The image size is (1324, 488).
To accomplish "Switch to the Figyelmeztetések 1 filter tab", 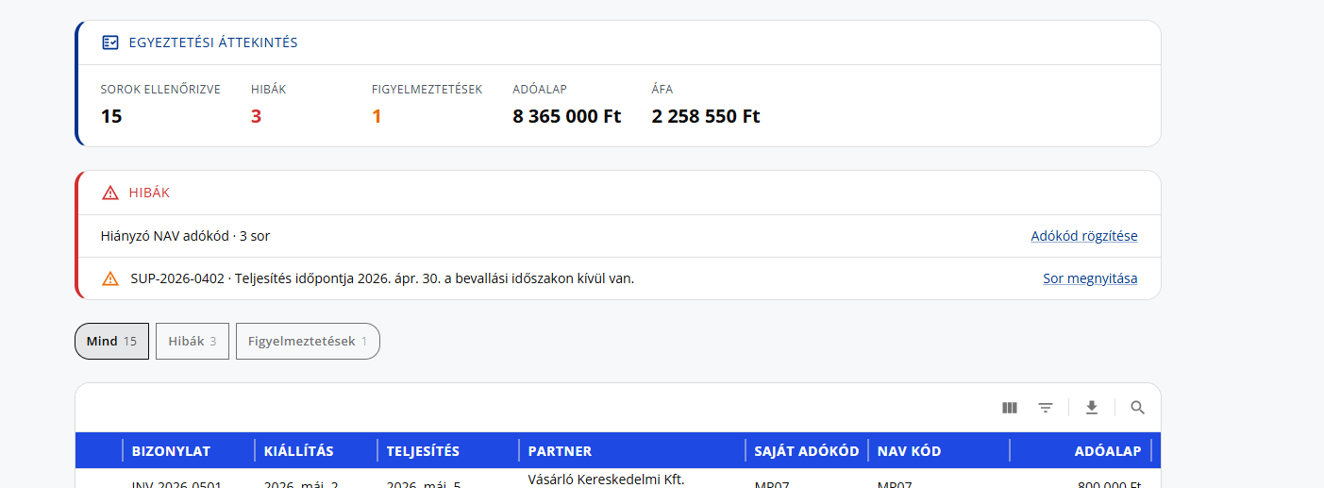I will 308,341.
